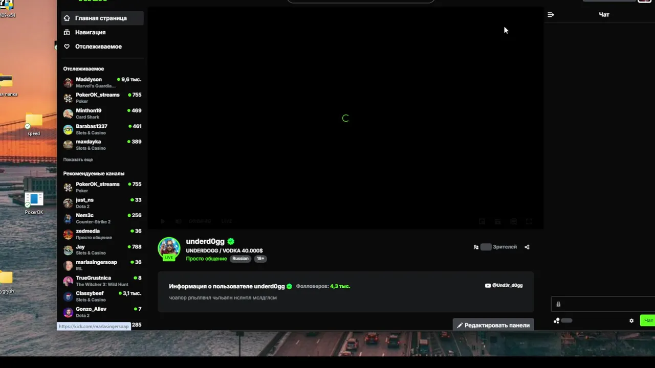The width and height of the screenshot is (655, 368).
Task: Click the share icon beside viewer count
Action: [x=527, y=247]
